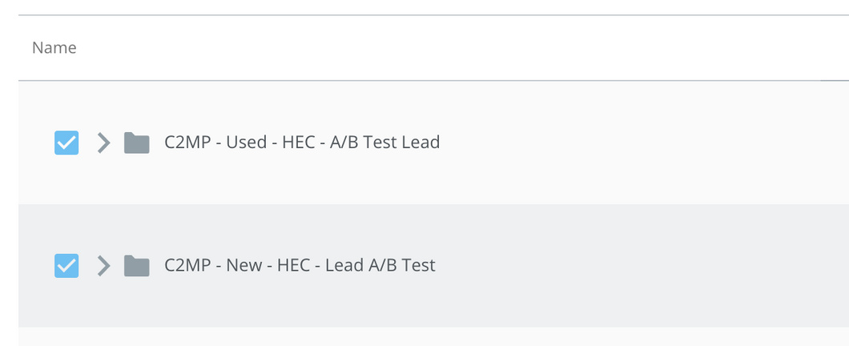Deselect the blue checkmark in the first row
Viewport: 849px width, 346px height.
click(x=66, y=143)
